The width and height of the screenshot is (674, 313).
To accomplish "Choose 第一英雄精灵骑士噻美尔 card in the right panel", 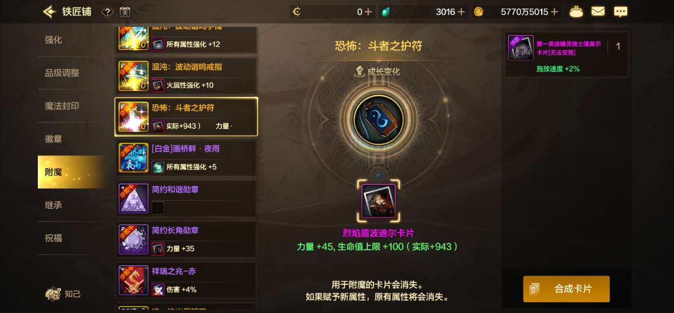I will point(567,54).
